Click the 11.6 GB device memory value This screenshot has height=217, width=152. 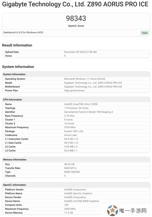coord(69,213)
